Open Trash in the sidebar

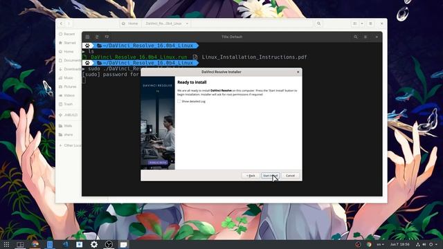tap(66, 104)
